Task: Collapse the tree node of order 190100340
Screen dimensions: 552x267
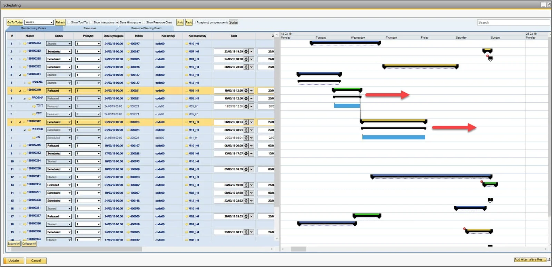Action: 20,91
